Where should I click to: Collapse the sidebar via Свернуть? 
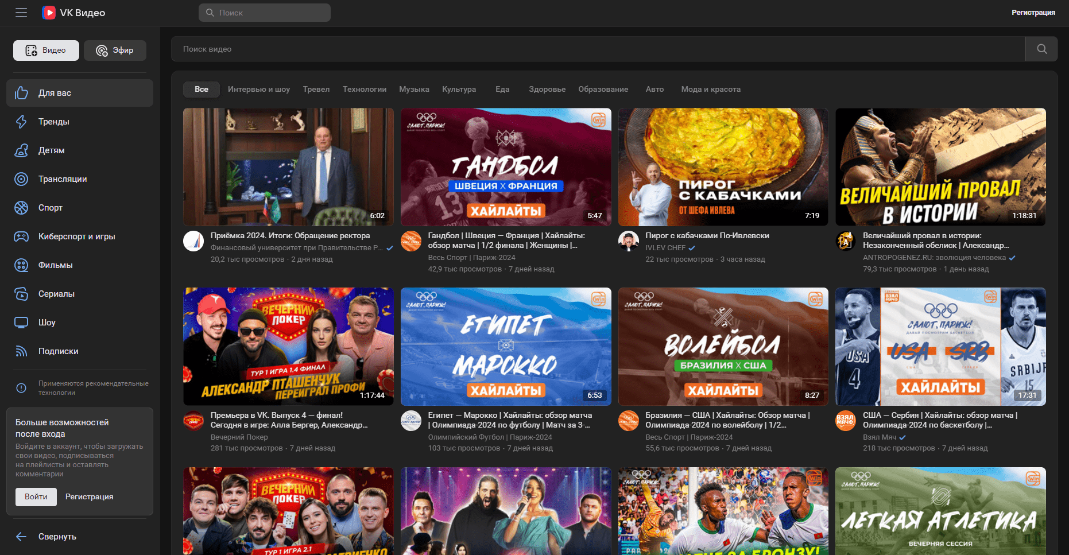click(57, 536)
